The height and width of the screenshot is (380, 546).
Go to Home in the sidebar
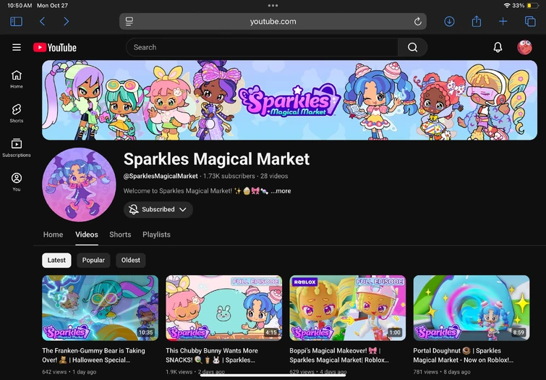click(x=17, y=79)
